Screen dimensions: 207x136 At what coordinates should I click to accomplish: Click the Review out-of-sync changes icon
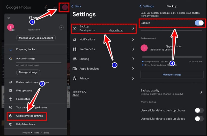(x=11, y=82)
